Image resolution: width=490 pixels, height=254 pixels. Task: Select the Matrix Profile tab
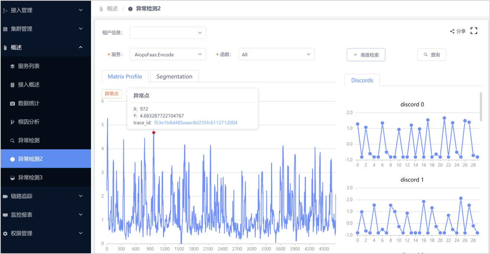click(x=125, y=76)
